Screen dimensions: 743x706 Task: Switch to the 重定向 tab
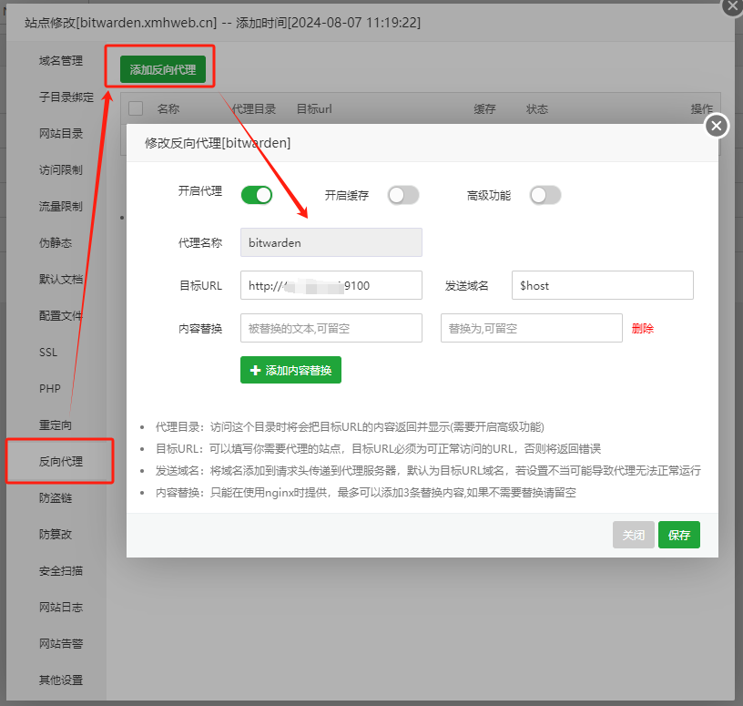coord(56,425)
